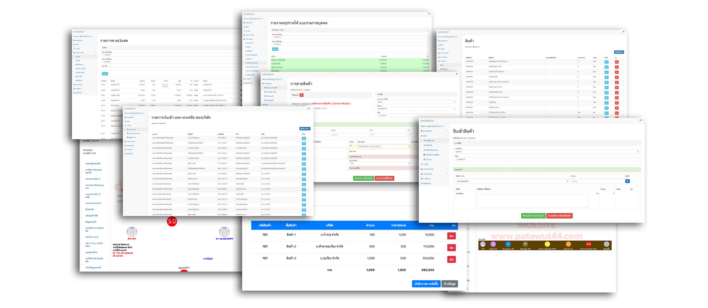This screenshot has height=308, width=708.
Task: Open the right team avatar 42,329,500PV
Action: pyautogui.click(x=224, y=232)
